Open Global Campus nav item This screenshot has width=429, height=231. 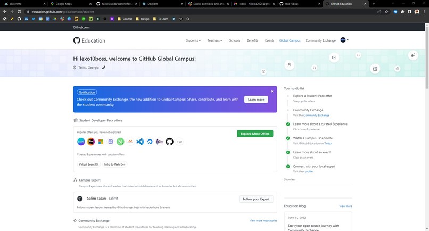point(290,40)
